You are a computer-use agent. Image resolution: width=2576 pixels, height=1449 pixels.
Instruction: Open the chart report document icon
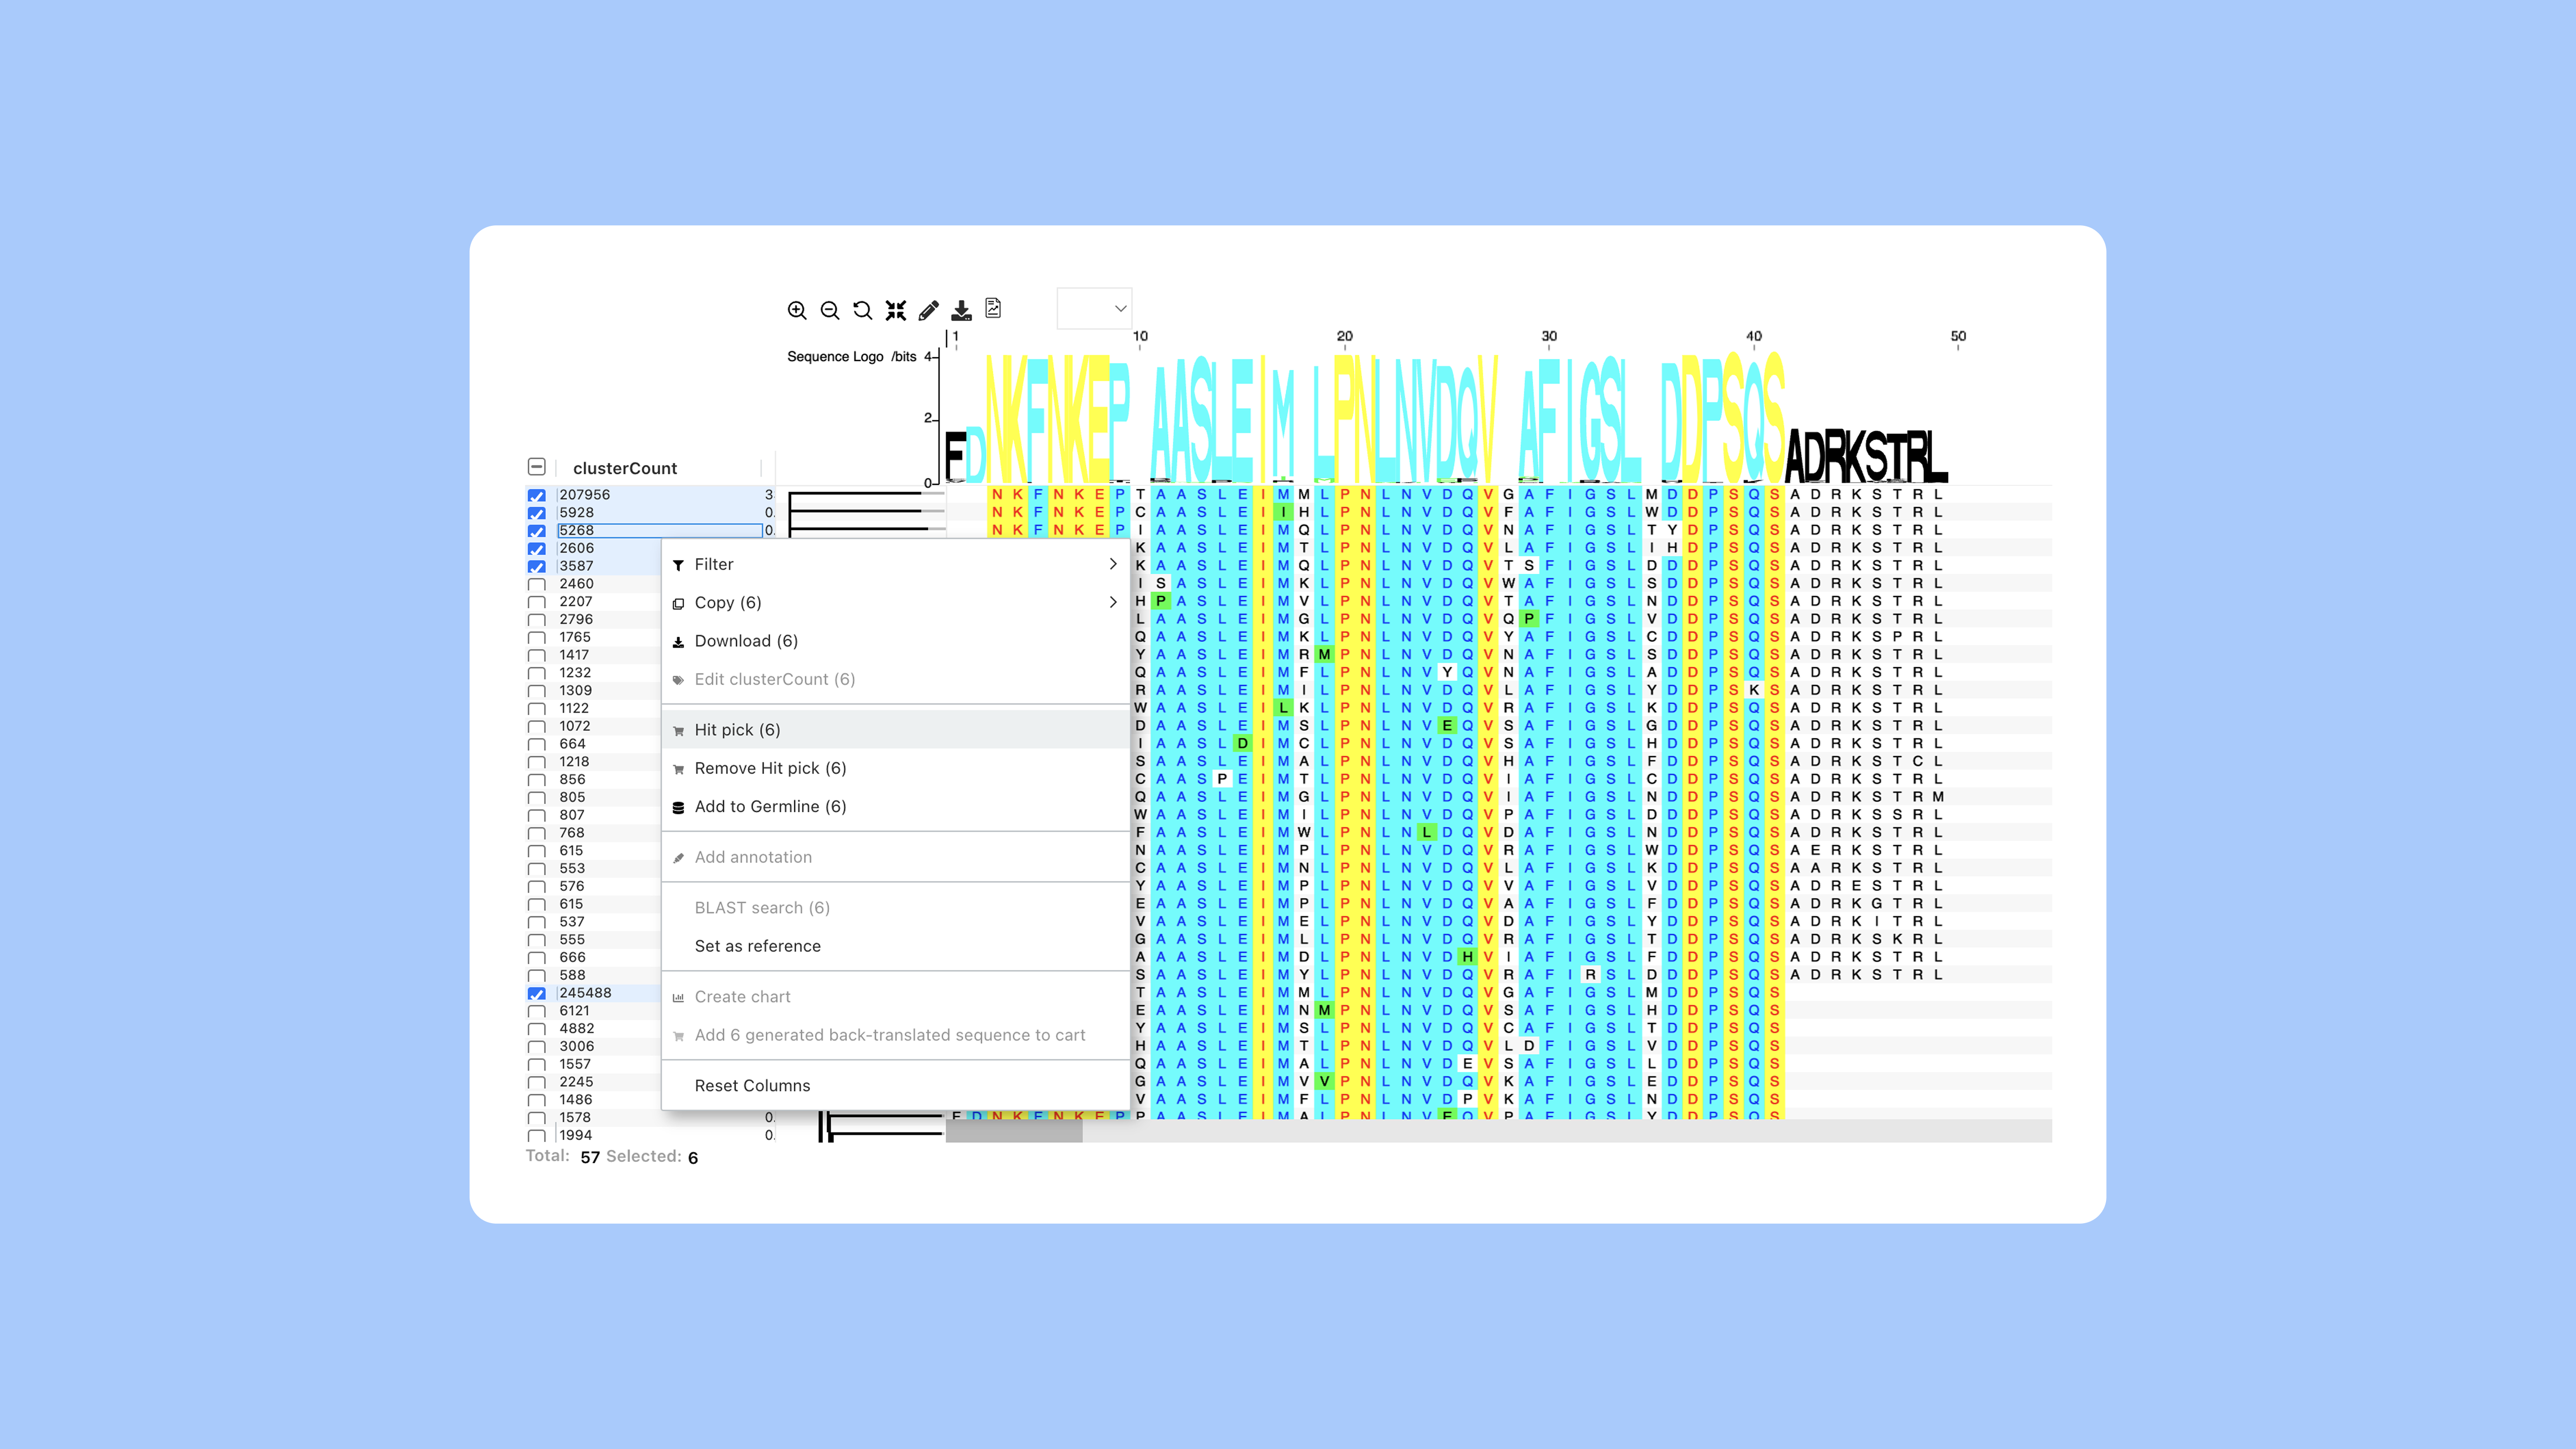pos(993,308)
